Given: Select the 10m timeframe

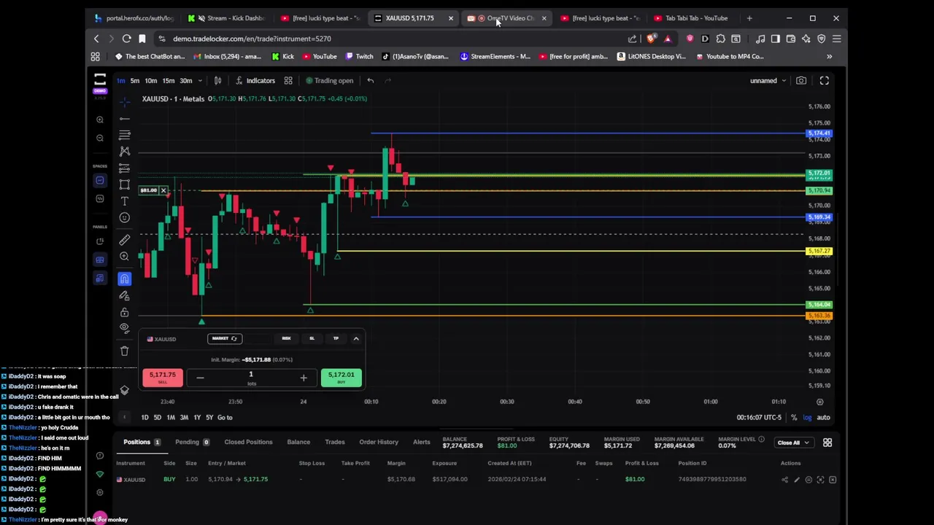Looking at the screenshot, I should [x=150, y=81].
